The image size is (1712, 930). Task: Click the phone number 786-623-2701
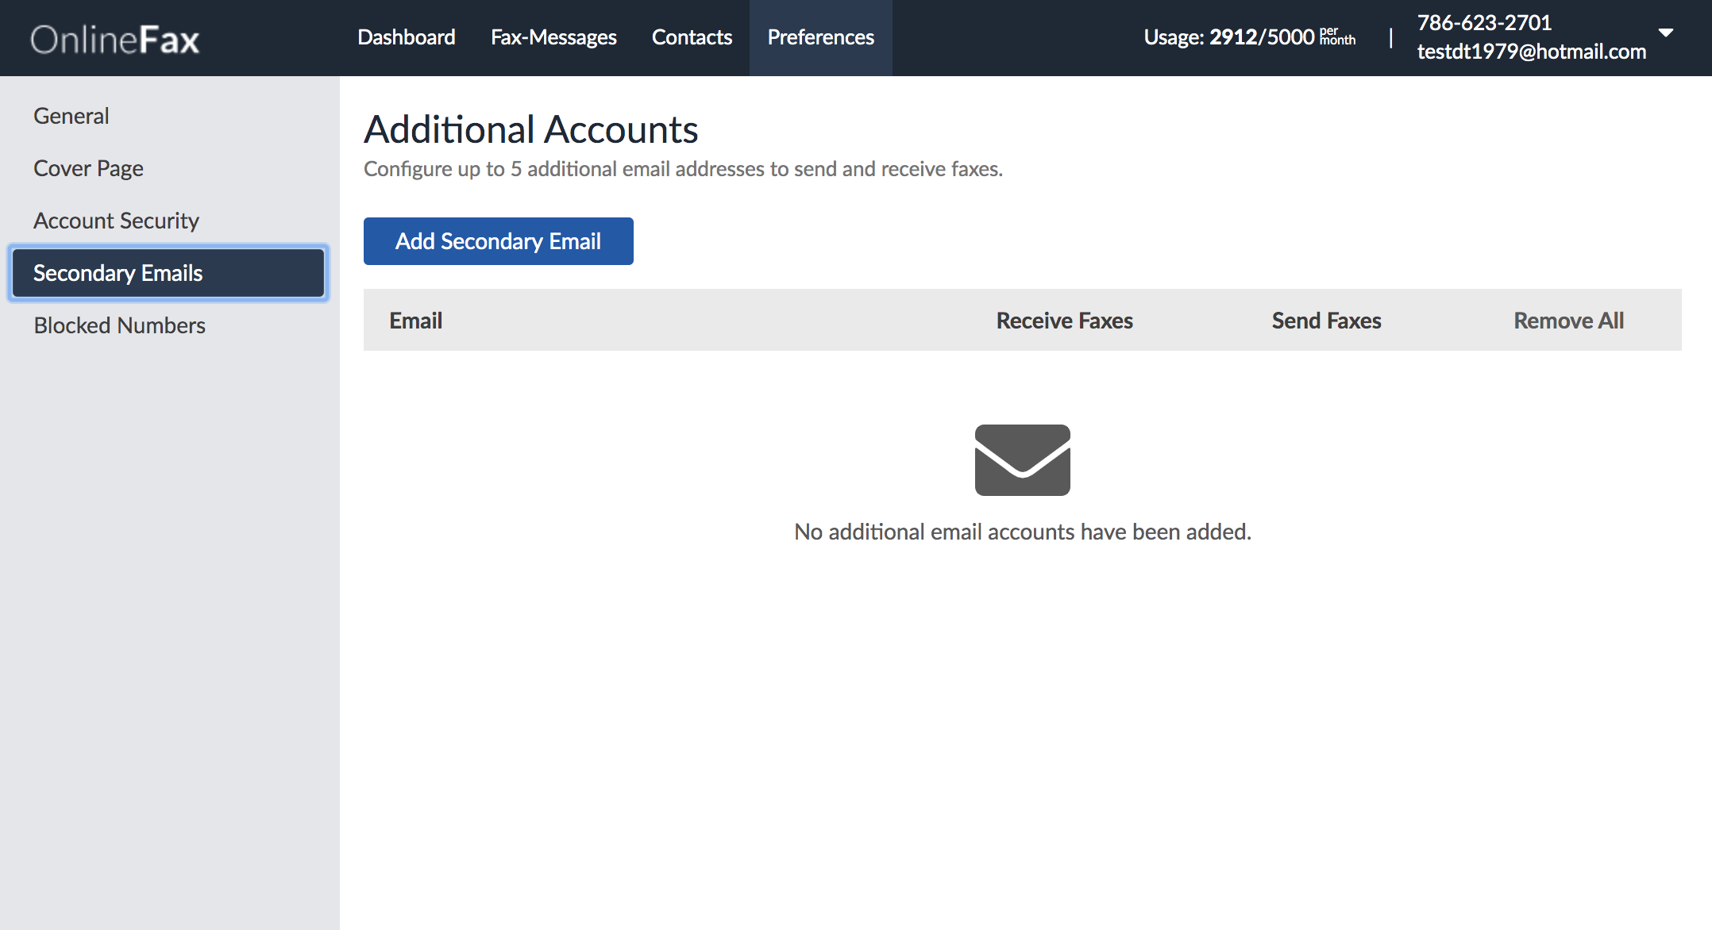[1485, 22]
